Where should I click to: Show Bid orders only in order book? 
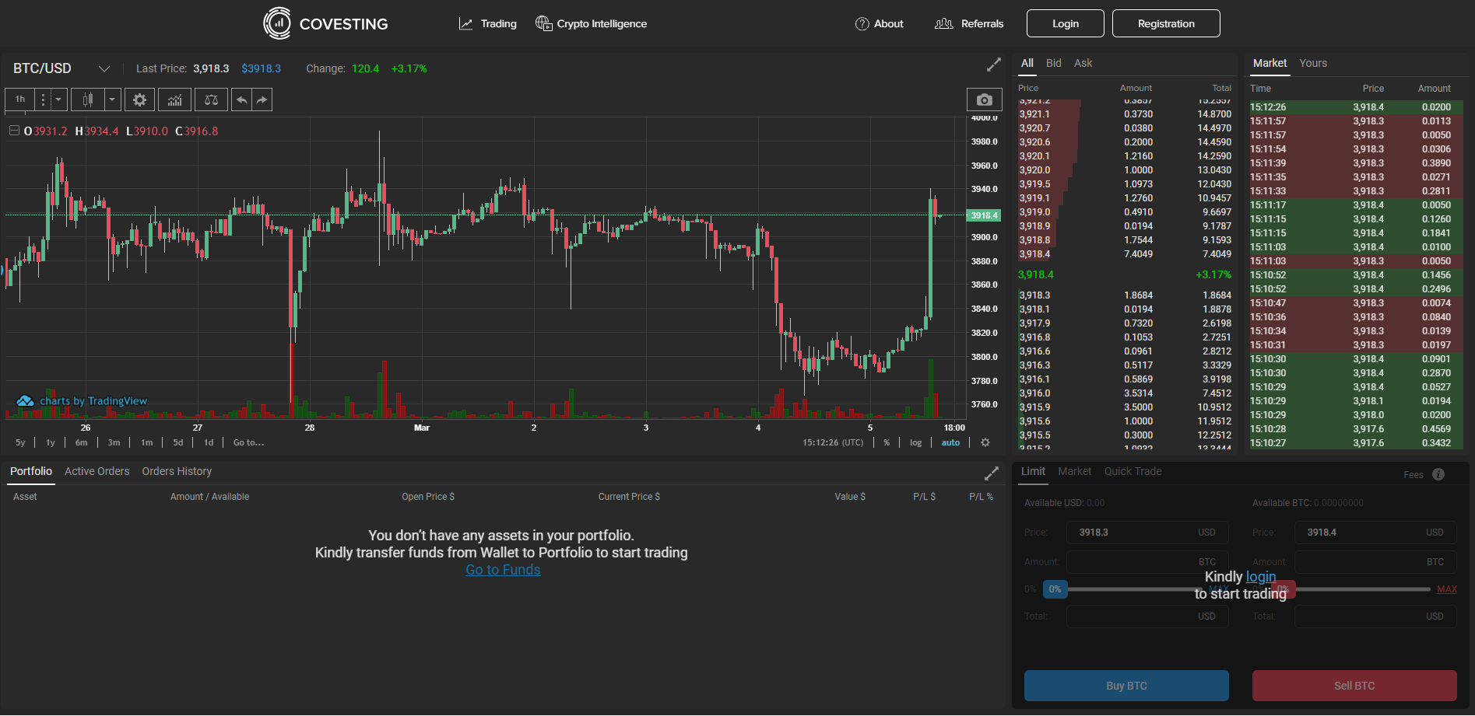(1054, 63)
